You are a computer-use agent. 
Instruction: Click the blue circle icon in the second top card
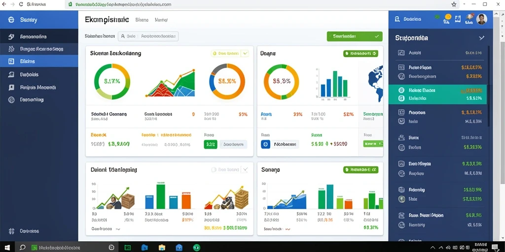[x=265, y=144]
